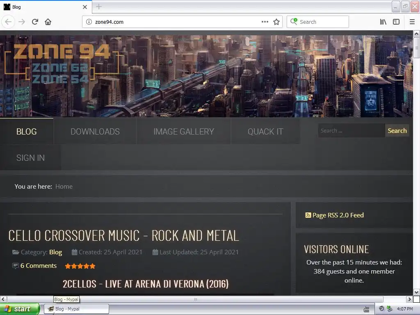Screen dimensions: 420x315
Task: Close the Blog tab
Action: point(85,7)
